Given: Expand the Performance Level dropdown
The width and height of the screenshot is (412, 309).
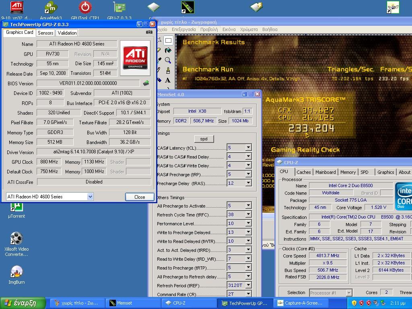Looking at the screenshot, I should pos(248,223).
